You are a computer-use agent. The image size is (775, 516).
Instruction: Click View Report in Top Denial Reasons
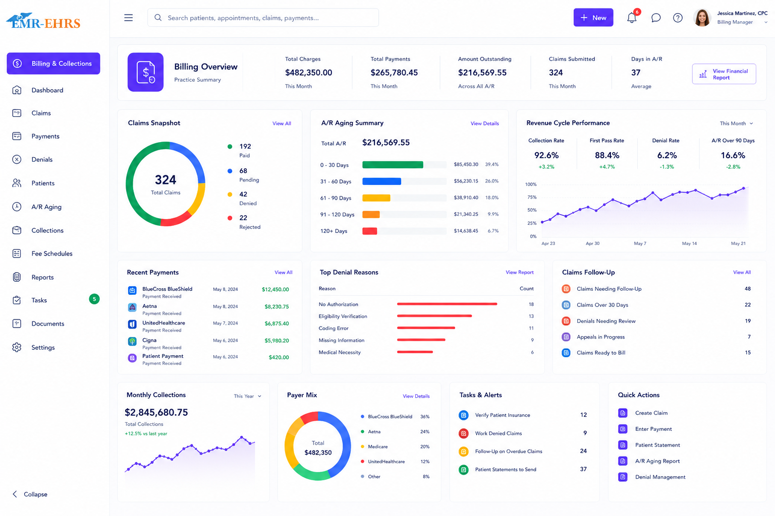point(520,273)
